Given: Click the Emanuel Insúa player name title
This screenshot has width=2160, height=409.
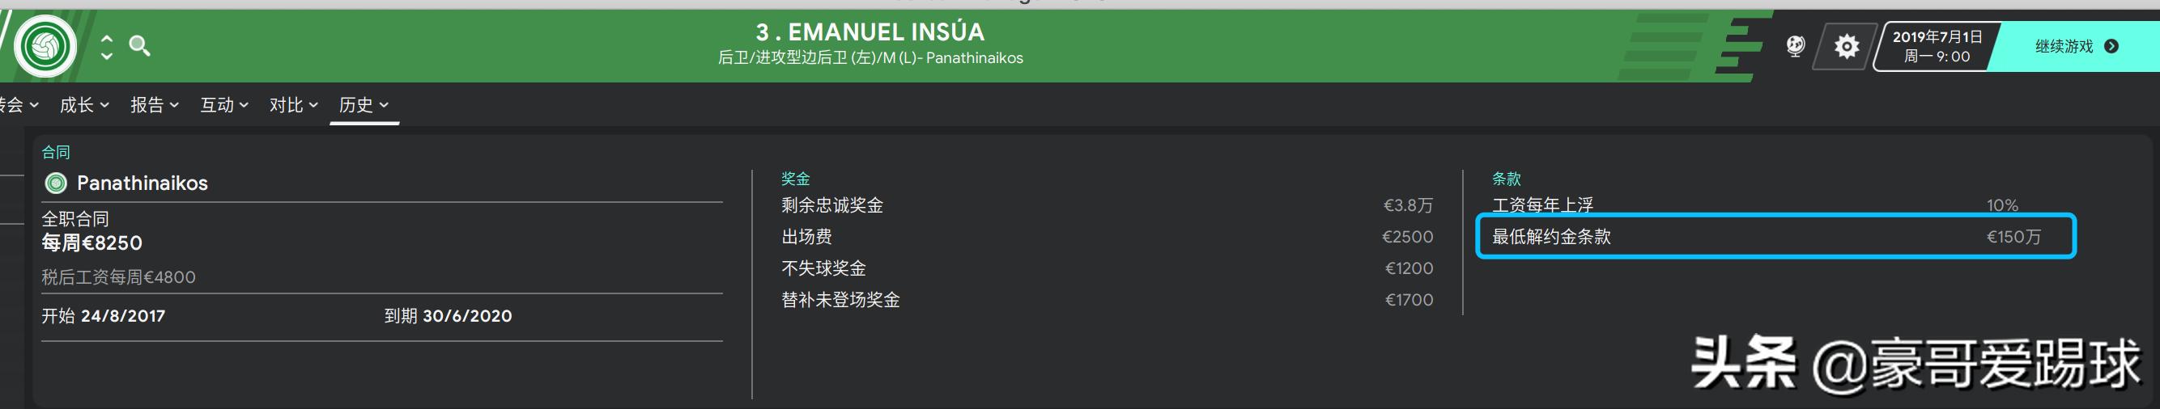Looking at the screenshot, I should coord(870,32).
